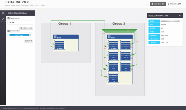The image size is (186, 110).
Task: Click the storage device icon of node 56394
Action: [x=109, y=37]
